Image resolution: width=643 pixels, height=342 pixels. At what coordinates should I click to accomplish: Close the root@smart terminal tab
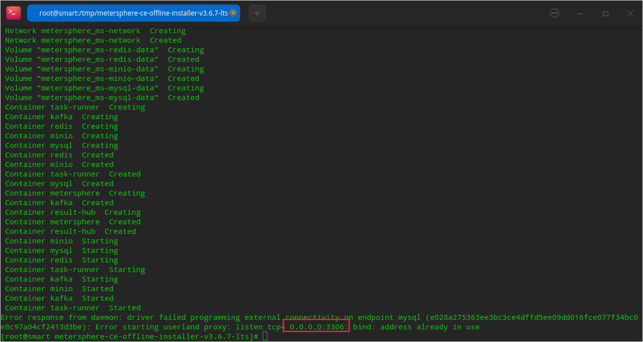pos(233,13)
